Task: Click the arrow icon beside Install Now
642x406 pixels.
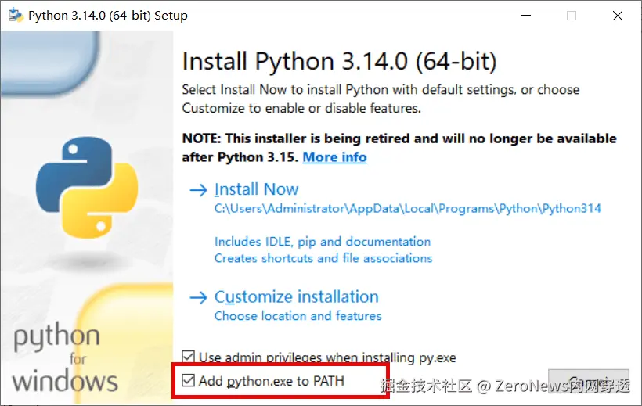Action: 199,190
